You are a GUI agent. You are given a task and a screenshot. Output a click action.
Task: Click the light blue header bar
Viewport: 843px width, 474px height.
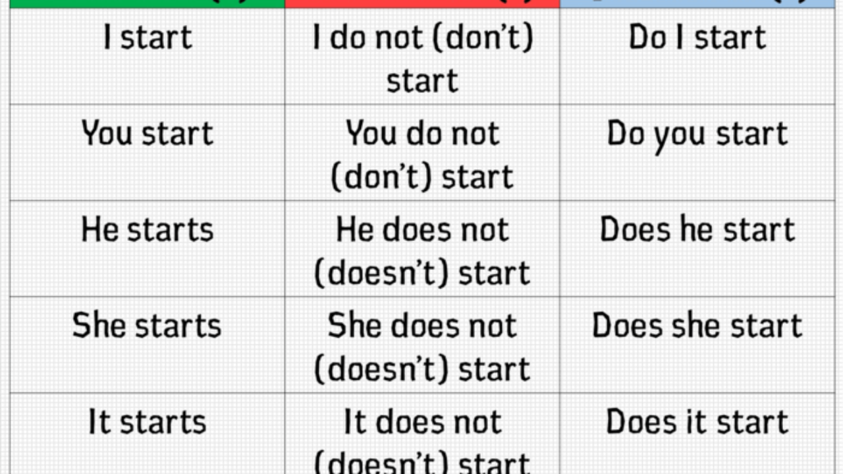point(697,3)
